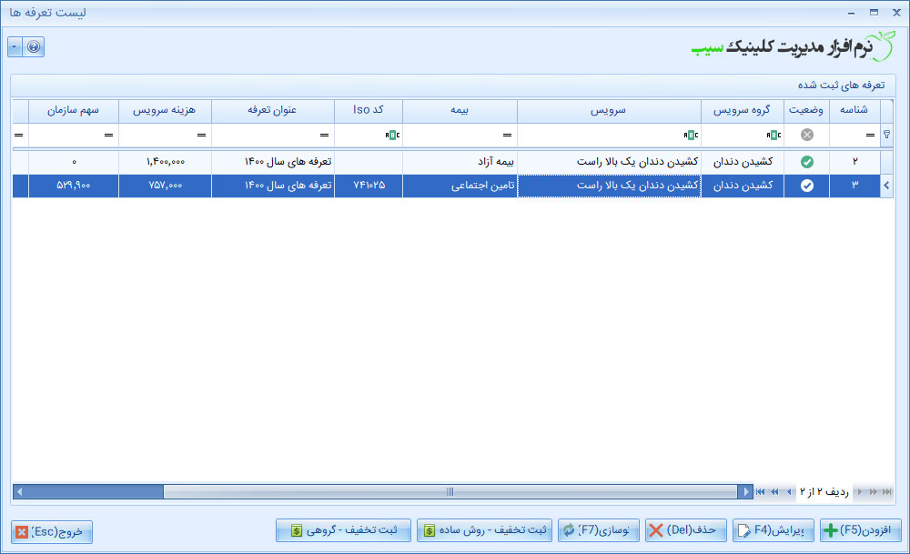The height and width of the screenshot is (554, 910).
Task: Click the Refresh (F7) arrows icon
Action: (569, 530)
